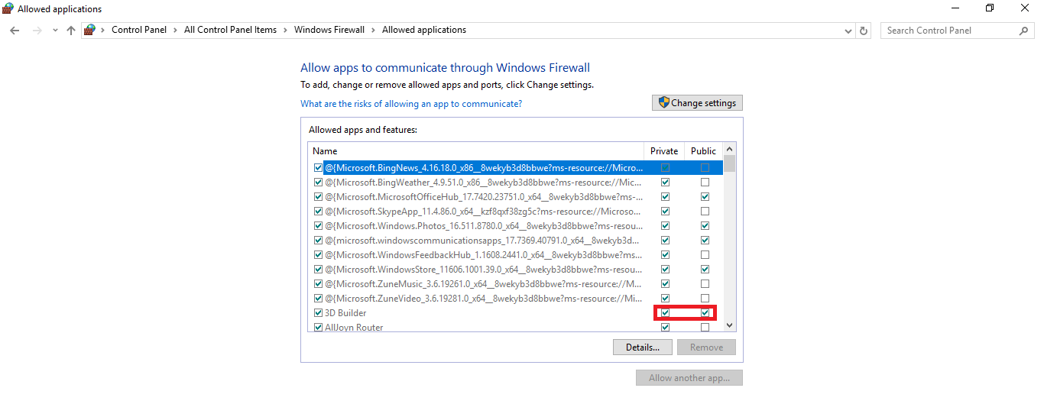The image size is (1044, 404).
Task: Click the Forward navigation arrow
Action: [x=37, y=31]
